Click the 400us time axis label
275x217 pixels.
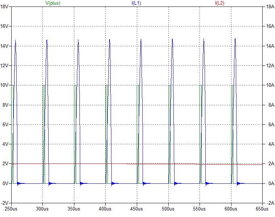[x=105, y=209]
